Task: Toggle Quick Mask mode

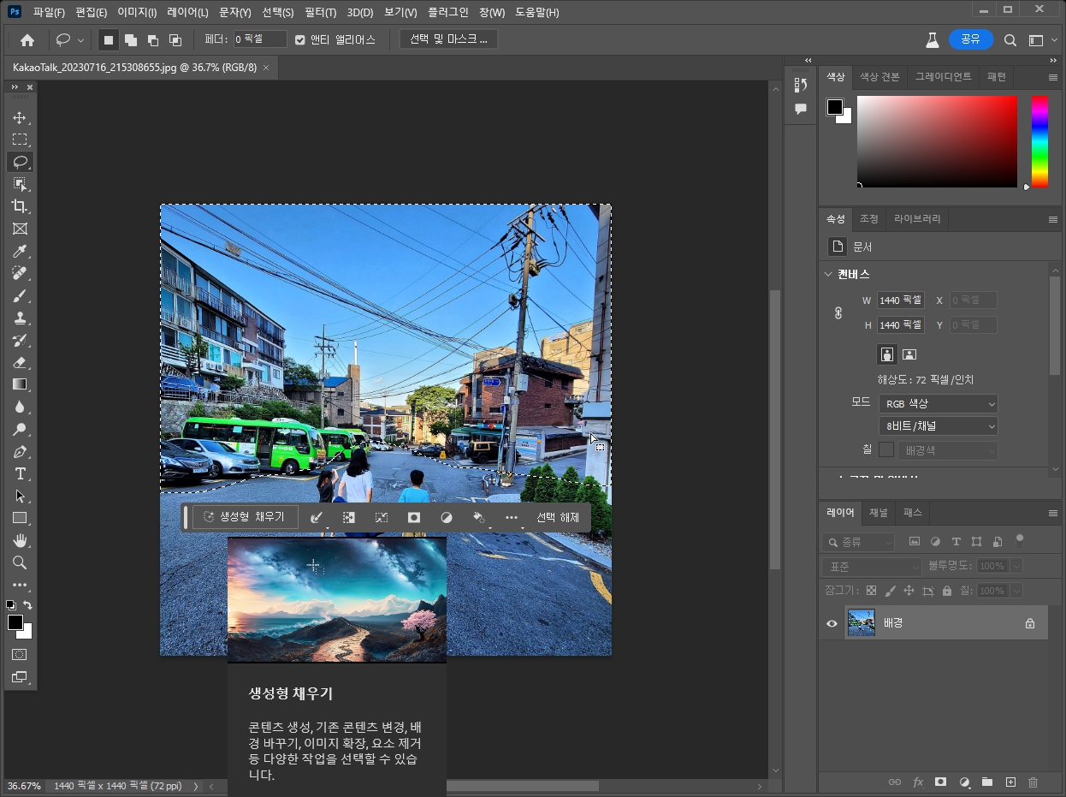Action: point(20,654)
